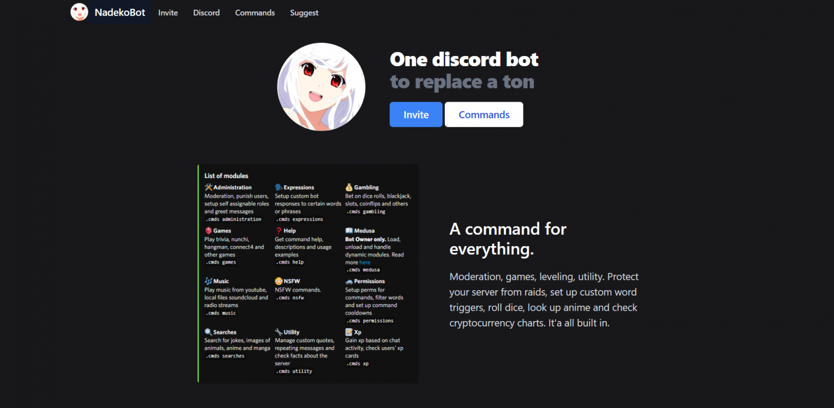
Task: Open the Invite menu item
Action: (168, 12)
